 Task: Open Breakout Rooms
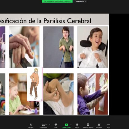(x=88, y=125)
